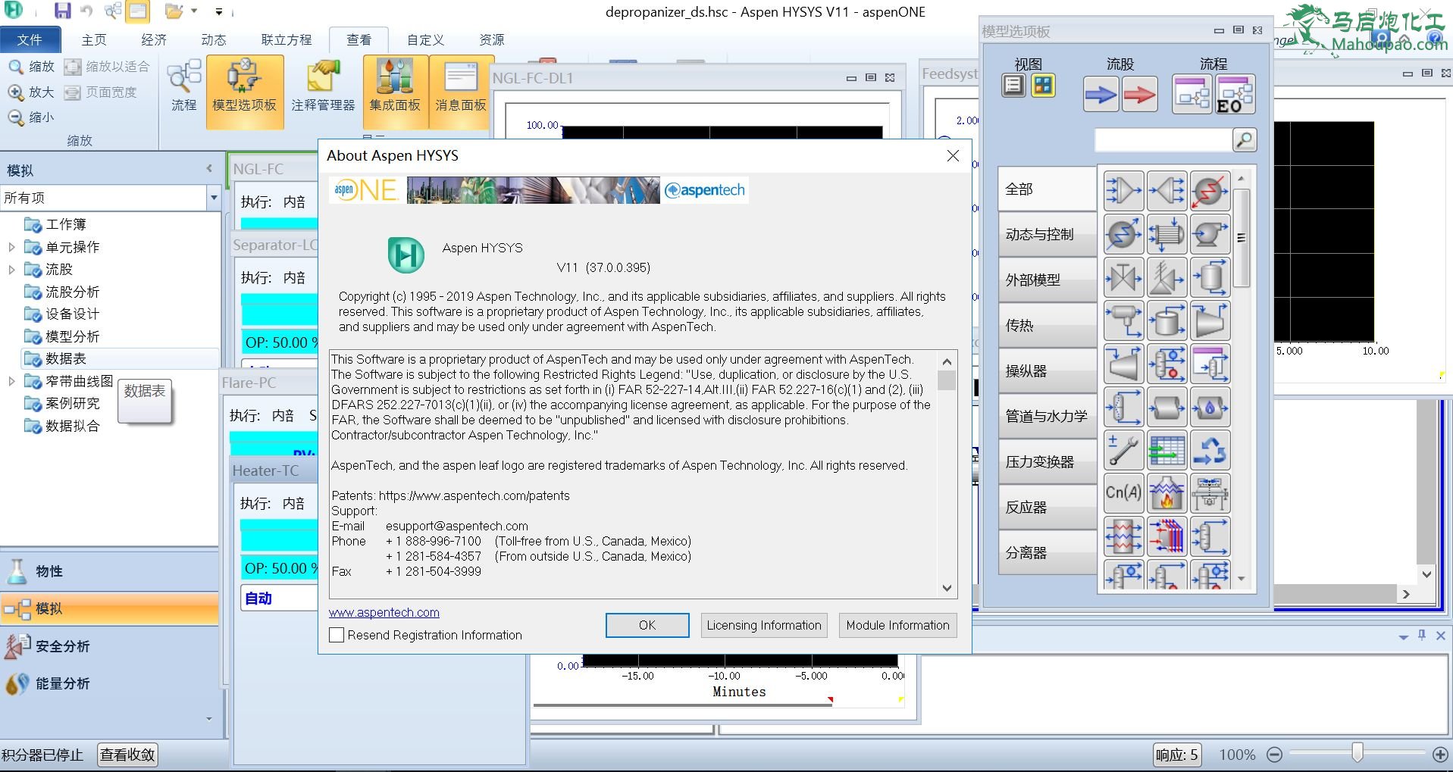Click the Cn(A) palette icon

pos(1123,494)
